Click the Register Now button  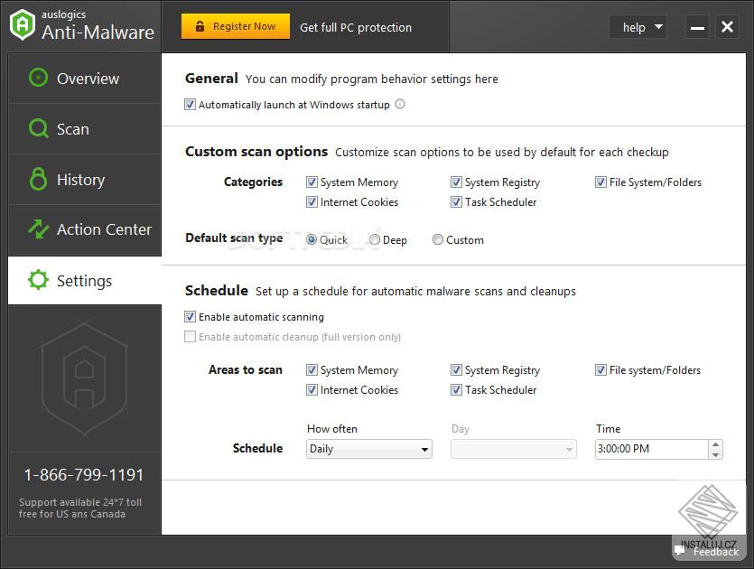coord(236,26)
